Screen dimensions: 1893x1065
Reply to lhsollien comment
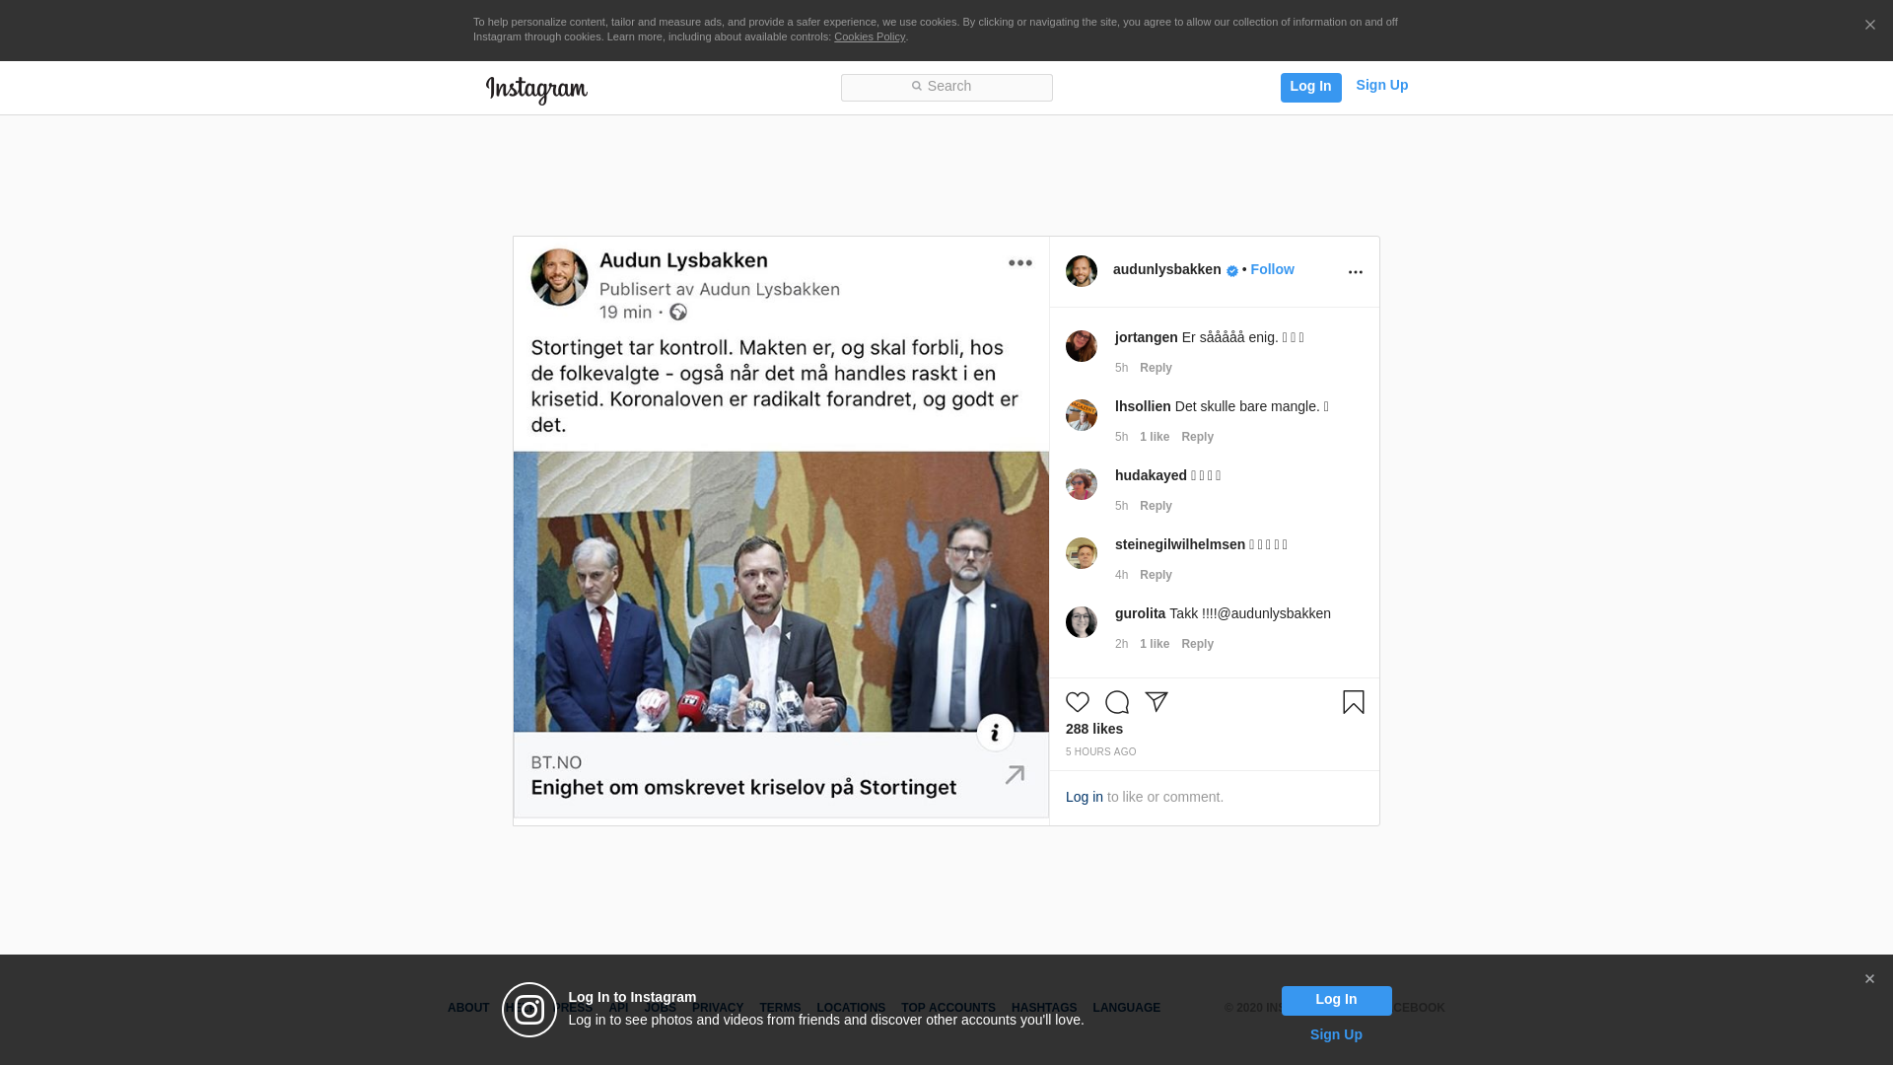coord(1197,438)
